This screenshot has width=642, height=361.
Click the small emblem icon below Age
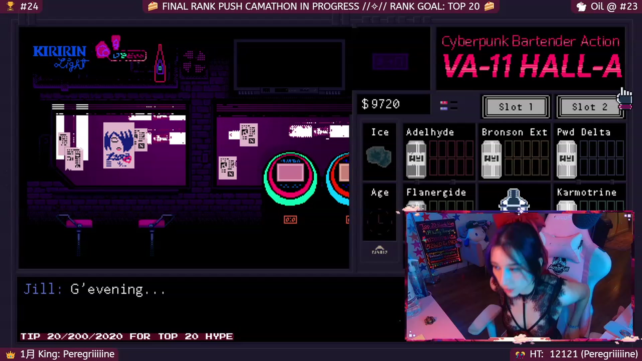click(x=380, y=250)
